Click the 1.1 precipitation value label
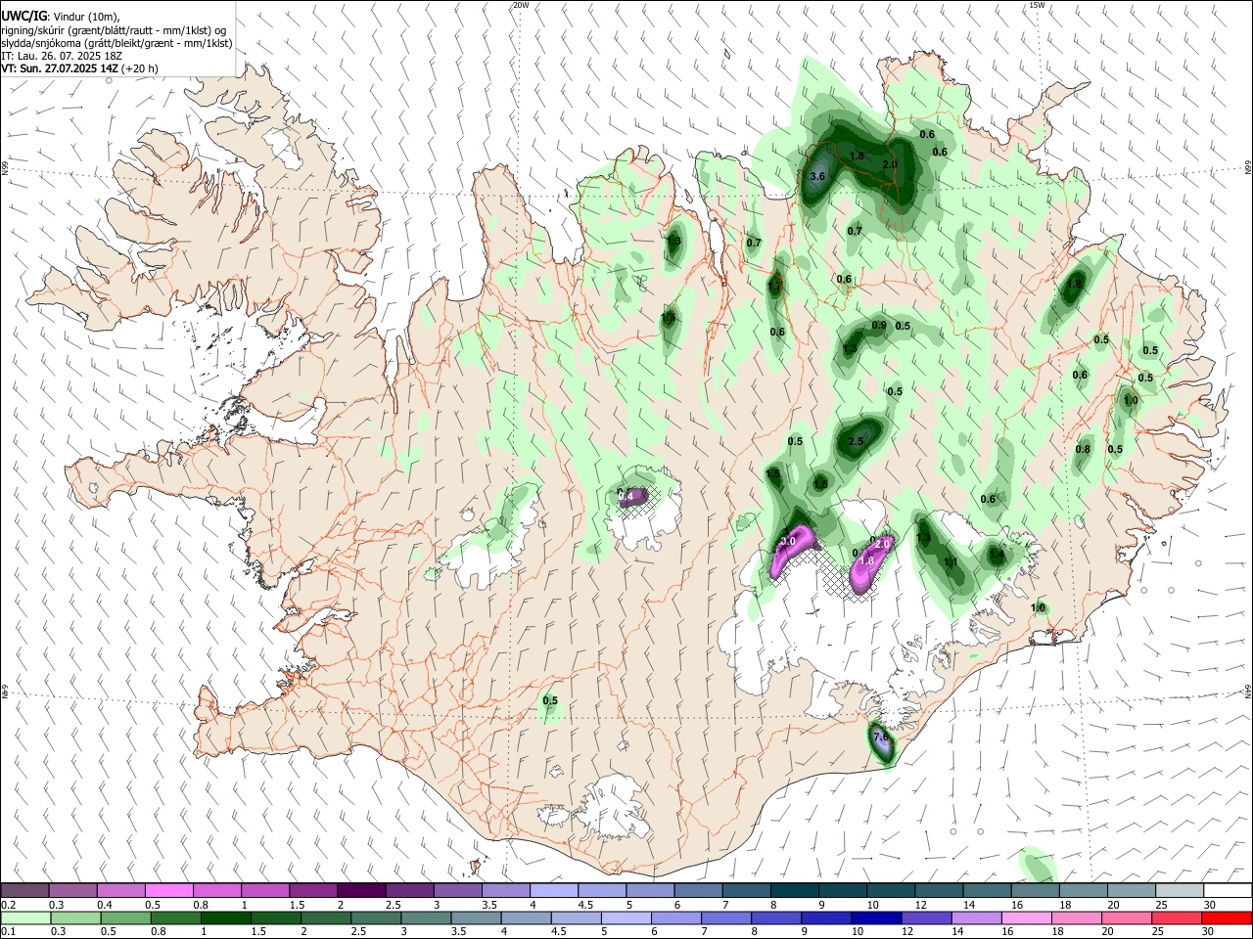 [x=950, y=561]
